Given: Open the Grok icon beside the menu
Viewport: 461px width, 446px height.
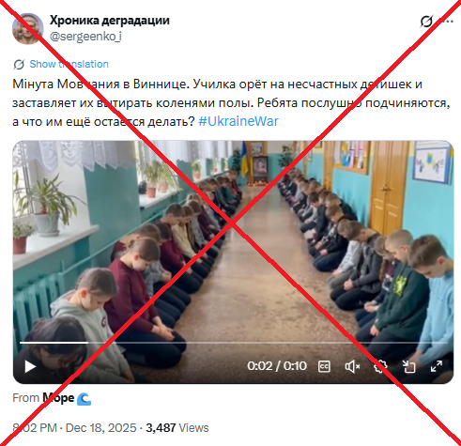Looking at the screenshot, I should (426, 22).
